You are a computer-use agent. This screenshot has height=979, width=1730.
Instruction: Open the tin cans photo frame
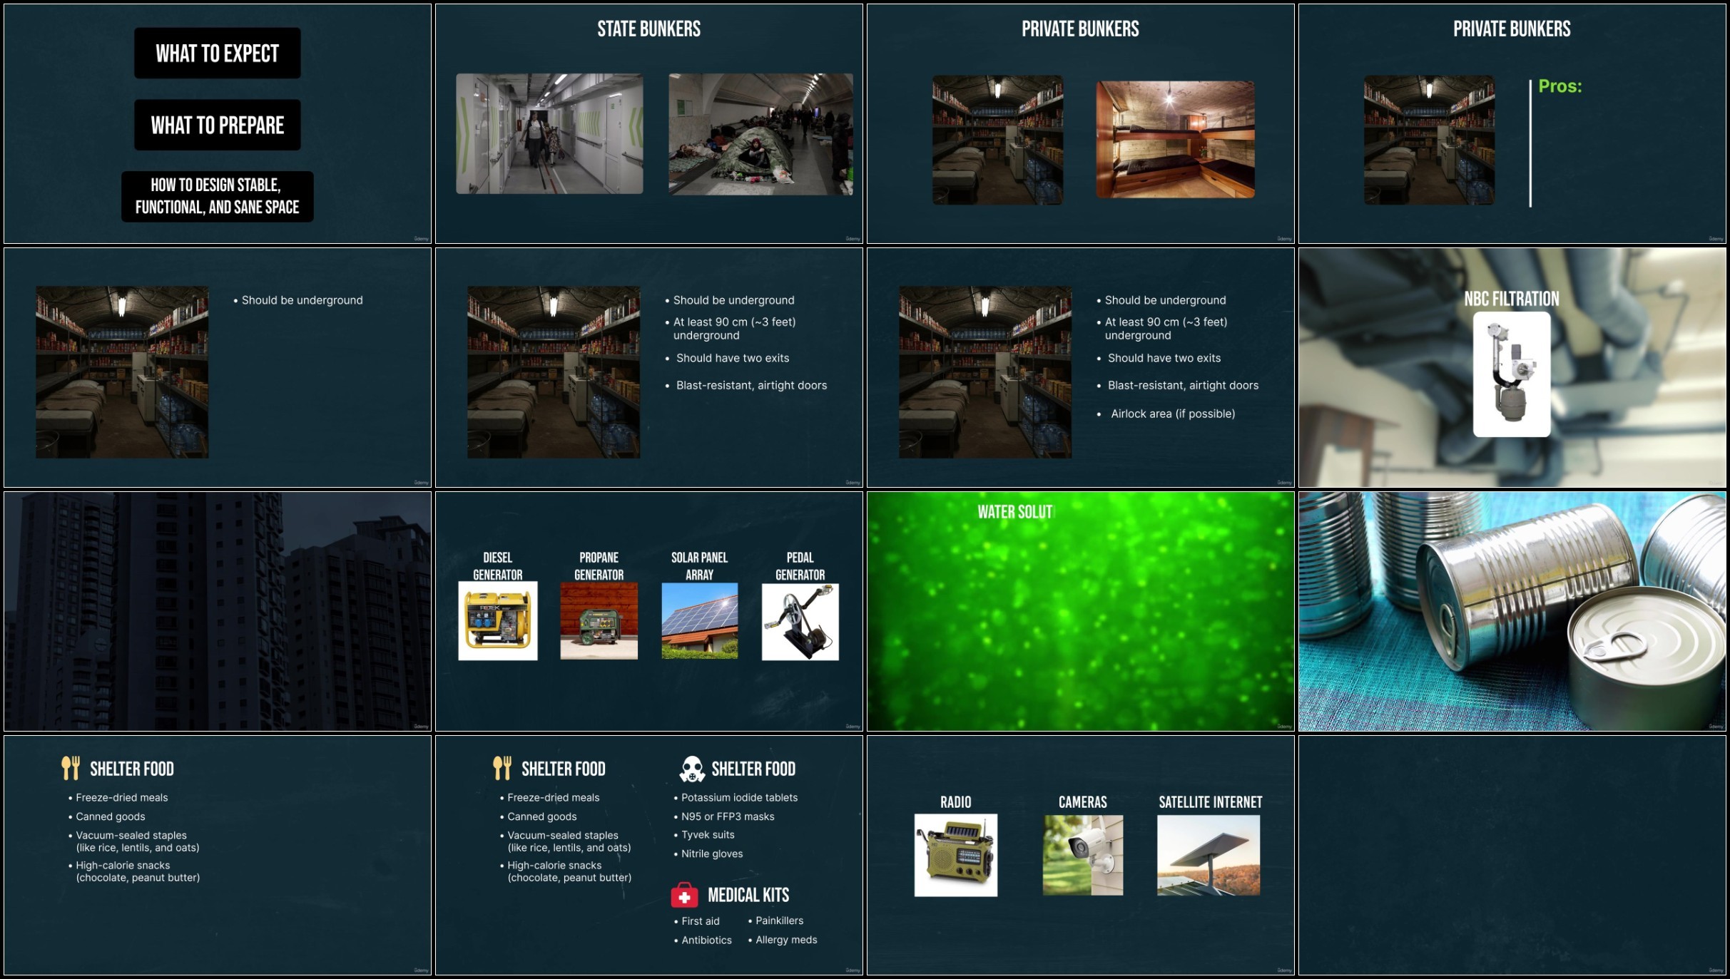tap(1512, 611)
